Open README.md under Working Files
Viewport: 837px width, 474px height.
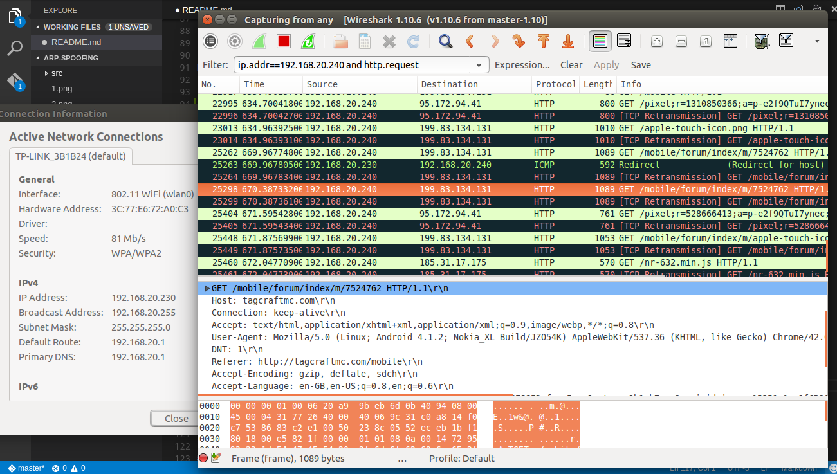coord(76,42)
